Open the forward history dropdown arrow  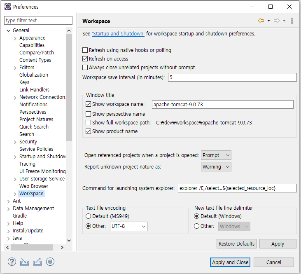point(284,21)
